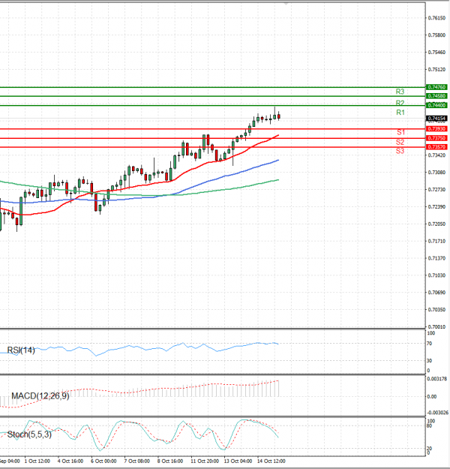The image size is (450, 469).
Task: Click the MACD(12,26,9) indicator label
Action: pos(40,395)
